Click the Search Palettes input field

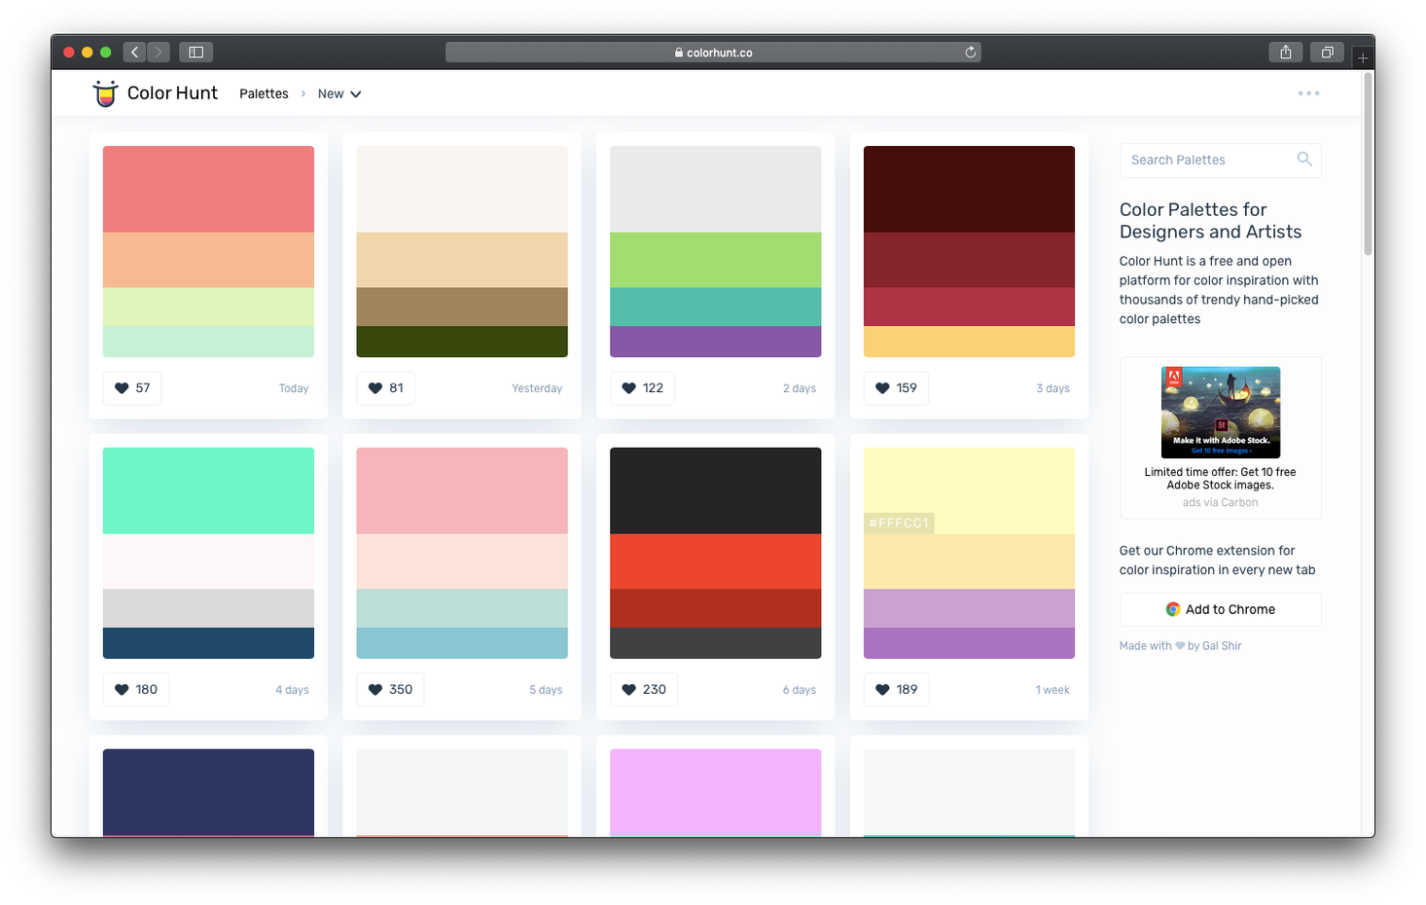(x=1221, y=161)
